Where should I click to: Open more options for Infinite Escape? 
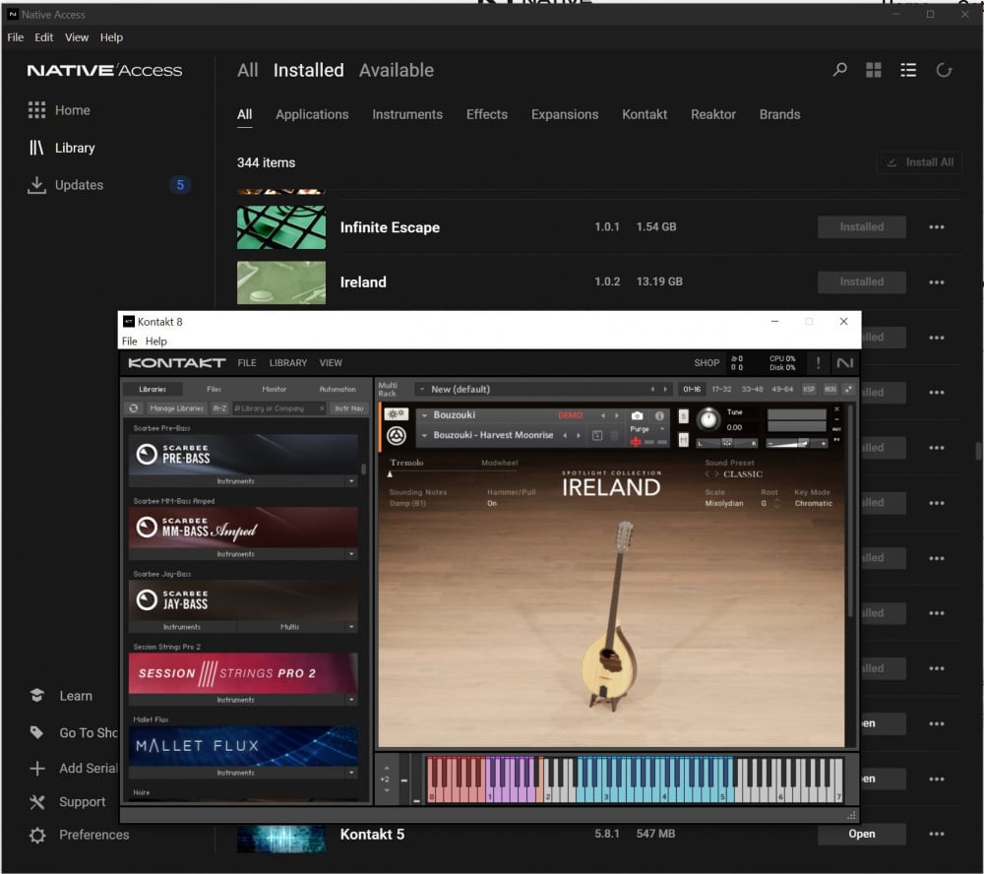(x=937, y=226)
